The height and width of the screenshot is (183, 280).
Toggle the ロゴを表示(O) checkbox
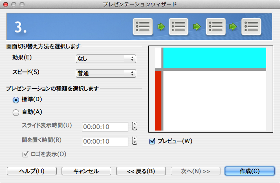25,154
